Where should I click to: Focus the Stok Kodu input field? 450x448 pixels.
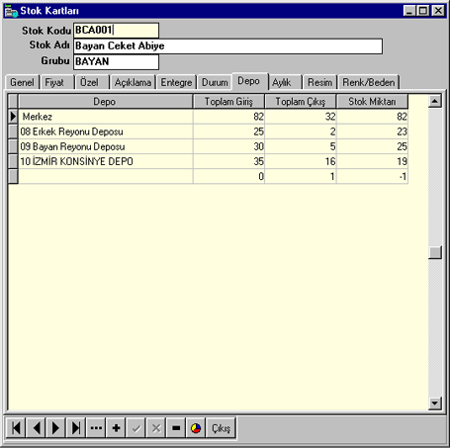116,31
